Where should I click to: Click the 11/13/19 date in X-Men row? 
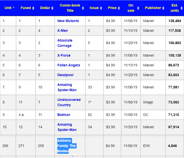(131, 31)
